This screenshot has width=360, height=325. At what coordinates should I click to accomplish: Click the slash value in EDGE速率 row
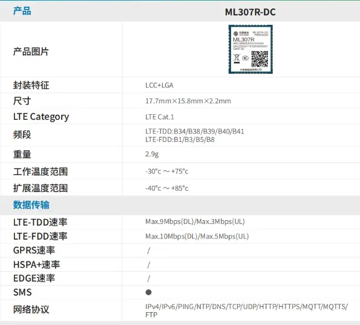[148, 278]
